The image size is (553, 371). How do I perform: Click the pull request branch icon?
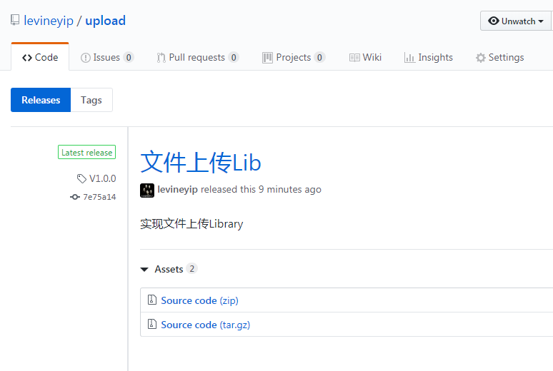(x=161, y=58)
